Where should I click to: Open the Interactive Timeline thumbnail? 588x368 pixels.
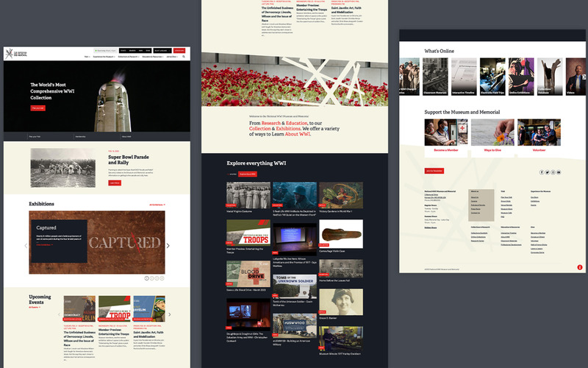tap(464, 77)
